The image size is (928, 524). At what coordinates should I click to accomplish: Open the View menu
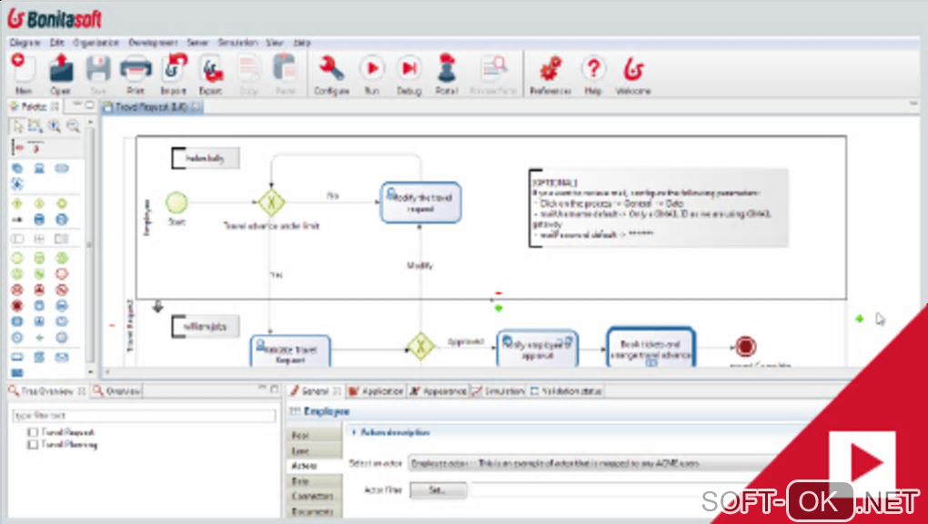(x=275, y=43)
